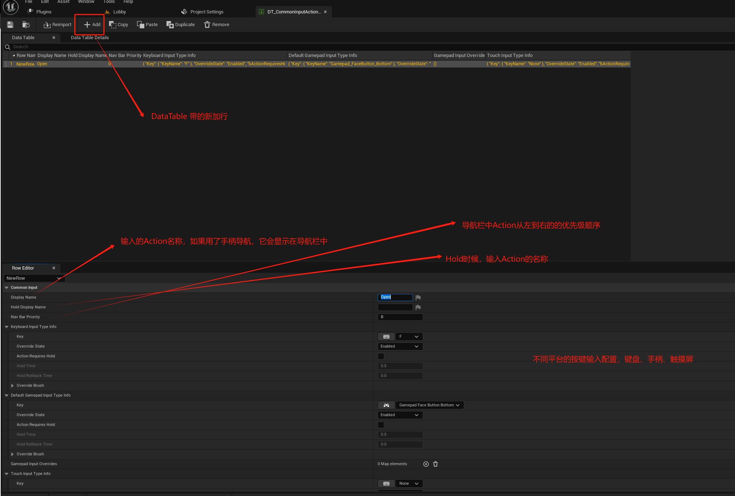Click the Save asset icon
Viewport: 735px width, 496px height.
coord(10,25)
